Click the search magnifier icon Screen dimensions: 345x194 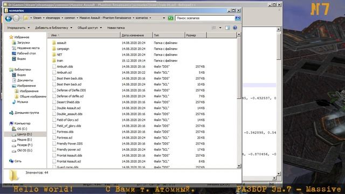[x=238, y=18]
